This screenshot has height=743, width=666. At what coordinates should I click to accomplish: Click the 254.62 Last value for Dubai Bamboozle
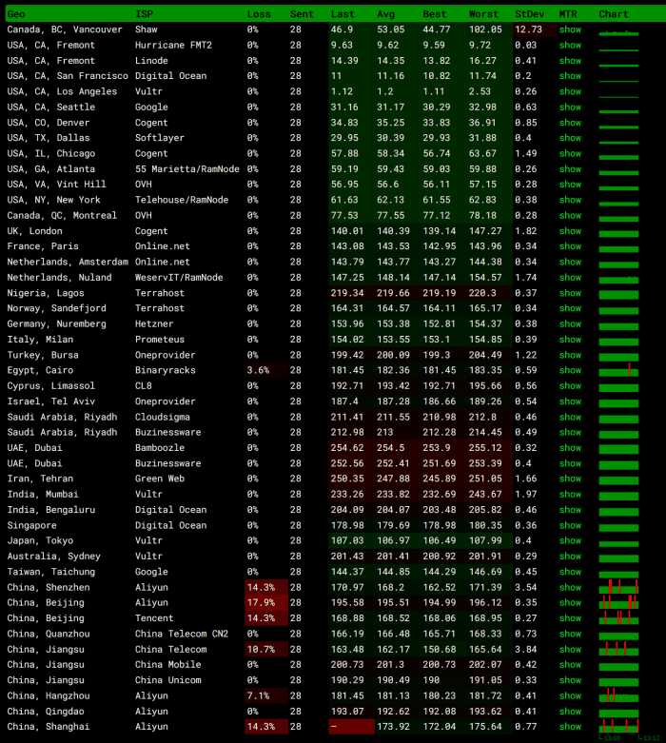[347, 448]
